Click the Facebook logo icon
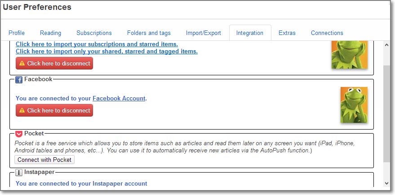 tap(19, 80)
